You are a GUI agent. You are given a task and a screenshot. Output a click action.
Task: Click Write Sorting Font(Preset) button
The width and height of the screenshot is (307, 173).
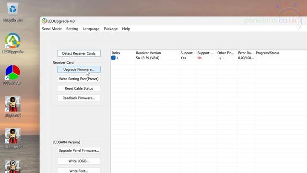tap(79, 79)
